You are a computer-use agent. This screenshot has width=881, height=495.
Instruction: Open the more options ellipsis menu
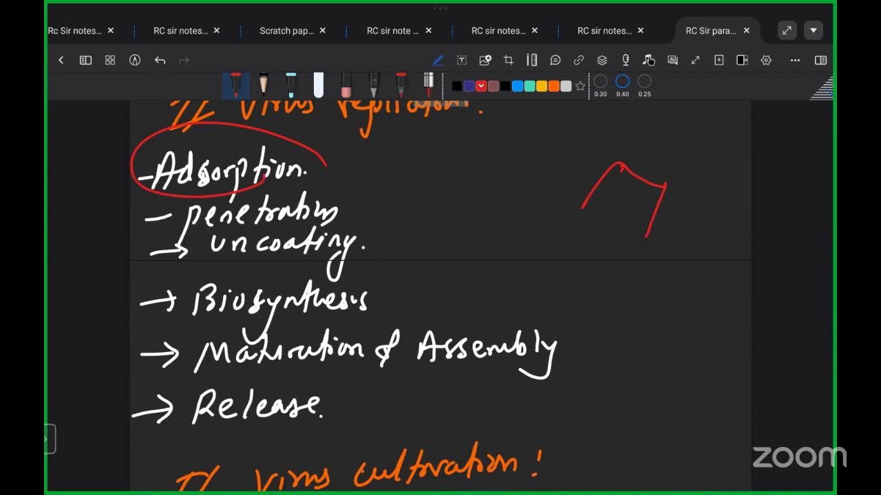pyautogui.click(x=795, y=60)
